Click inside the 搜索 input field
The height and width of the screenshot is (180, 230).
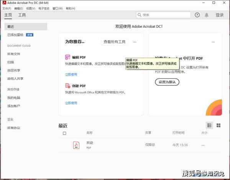(165, 15)
